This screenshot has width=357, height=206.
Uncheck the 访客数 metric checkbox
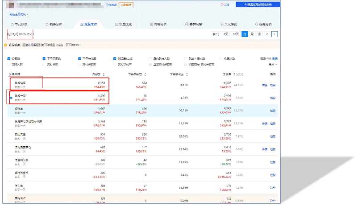9,58
